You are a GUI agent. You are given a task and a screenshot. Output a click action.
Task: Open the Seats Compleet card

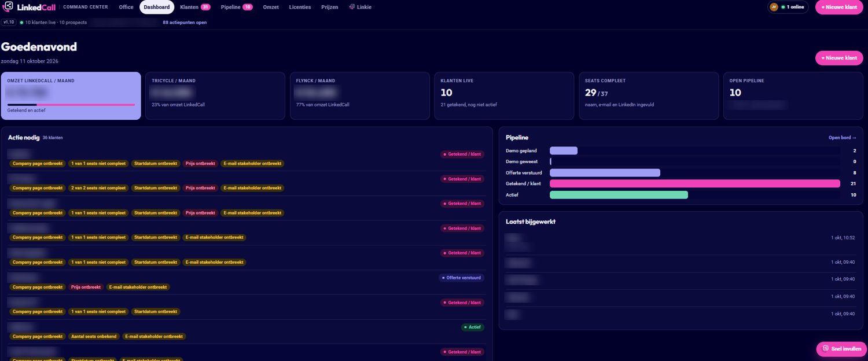point(648,95)
